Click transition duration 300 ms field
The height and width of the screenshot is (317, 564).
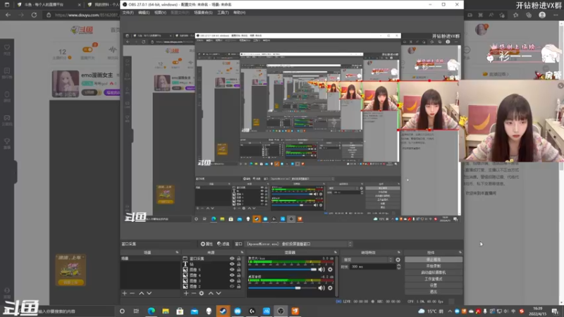click(373, 267)
